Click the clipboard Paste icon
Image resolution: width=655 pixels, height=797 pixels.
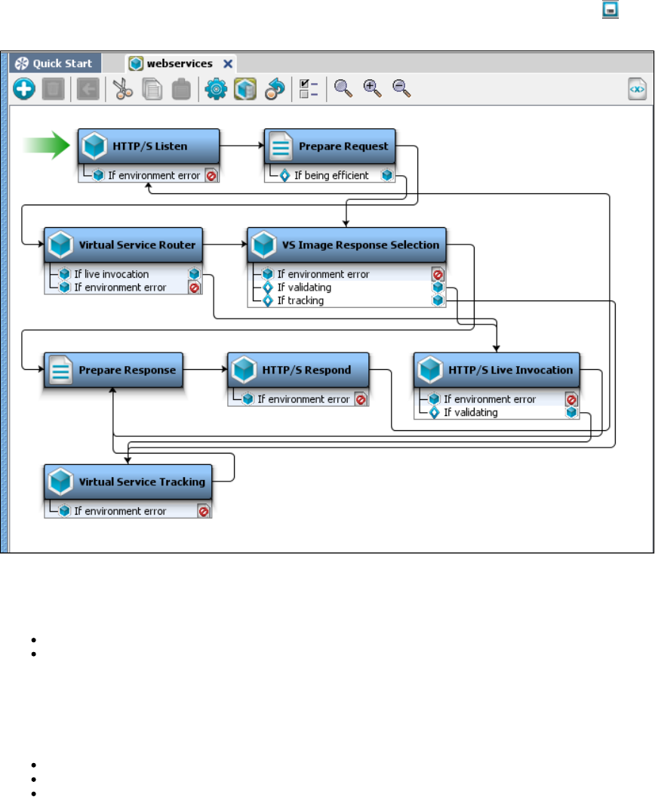tap(181, 89)
